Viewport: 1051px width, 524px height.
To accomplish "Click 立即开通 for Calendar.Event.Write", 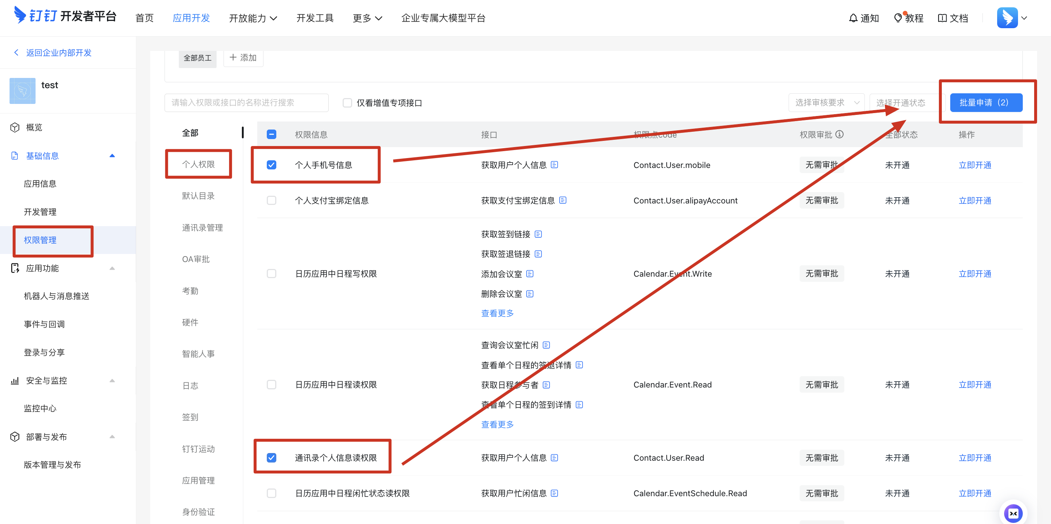I will tap(975, 273).
